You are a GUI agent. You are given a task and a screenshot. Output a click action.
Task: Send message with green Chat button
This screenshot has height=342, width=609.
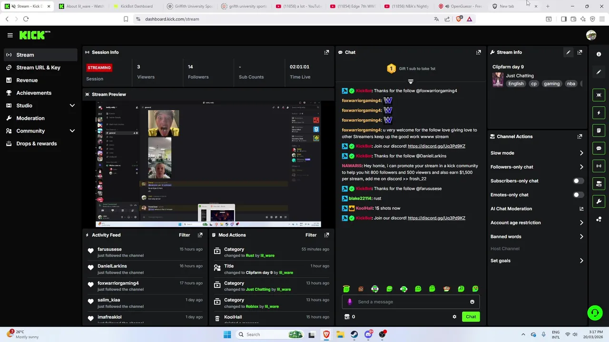click(x=471, y=317)
